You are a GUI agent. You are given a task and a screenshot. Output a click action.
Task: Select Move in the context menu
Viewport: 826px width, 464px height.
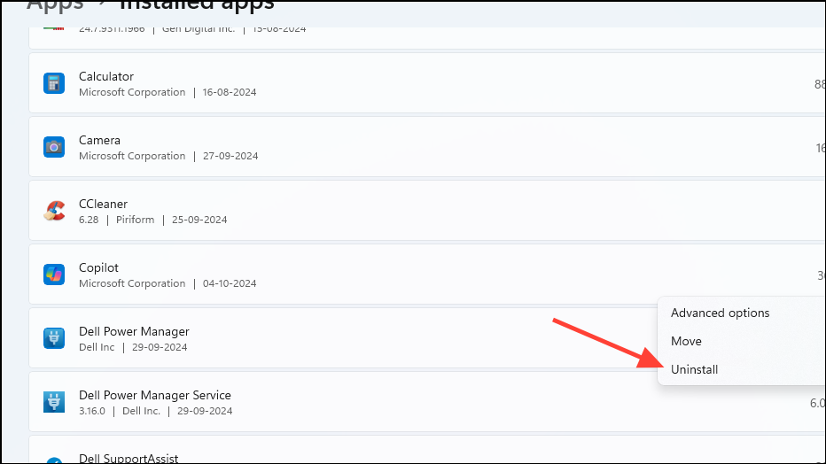click(x=686, y=341)
